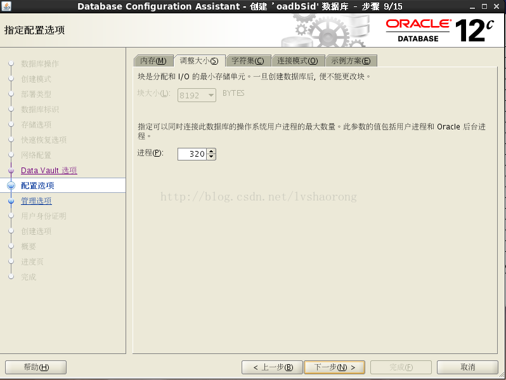Go back with the 上一步(B) button
506x380 pixels.
pos(272,367)
